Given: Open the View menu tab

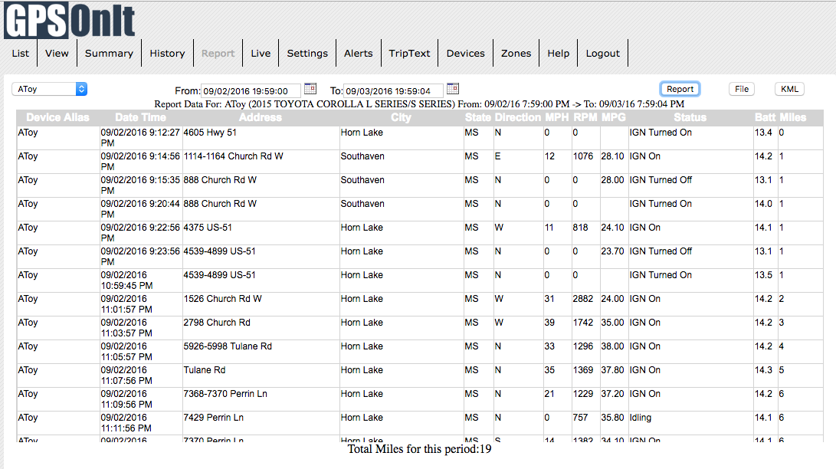Looking at the screenshot, I should point(57,54).
